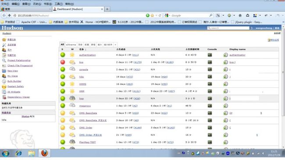
Task: Click the Project Relationship magnifier icon
Action: tap(4, 60)
